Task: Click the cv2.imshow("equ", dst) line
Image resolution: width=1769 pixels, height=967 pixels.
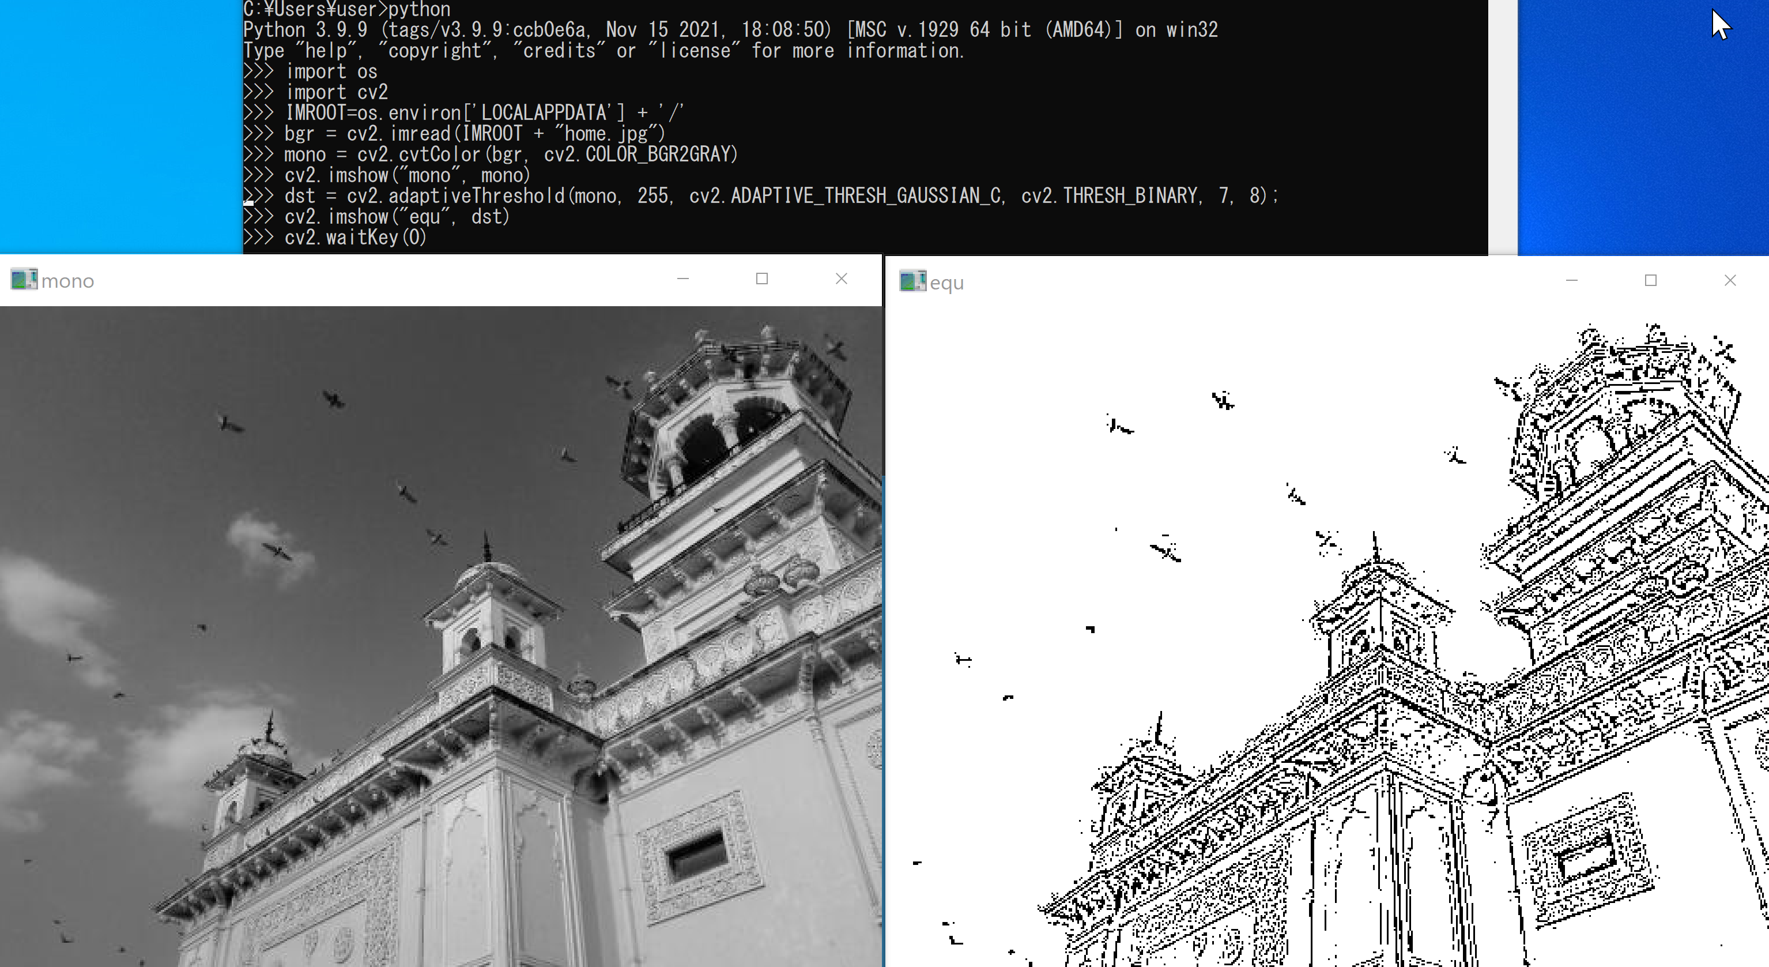Action: pyautogui.click(x=376, y=217)
